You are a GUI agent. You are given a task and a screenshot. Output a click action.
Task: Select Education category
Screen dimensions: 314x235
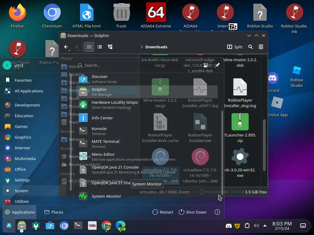(34, 116)
